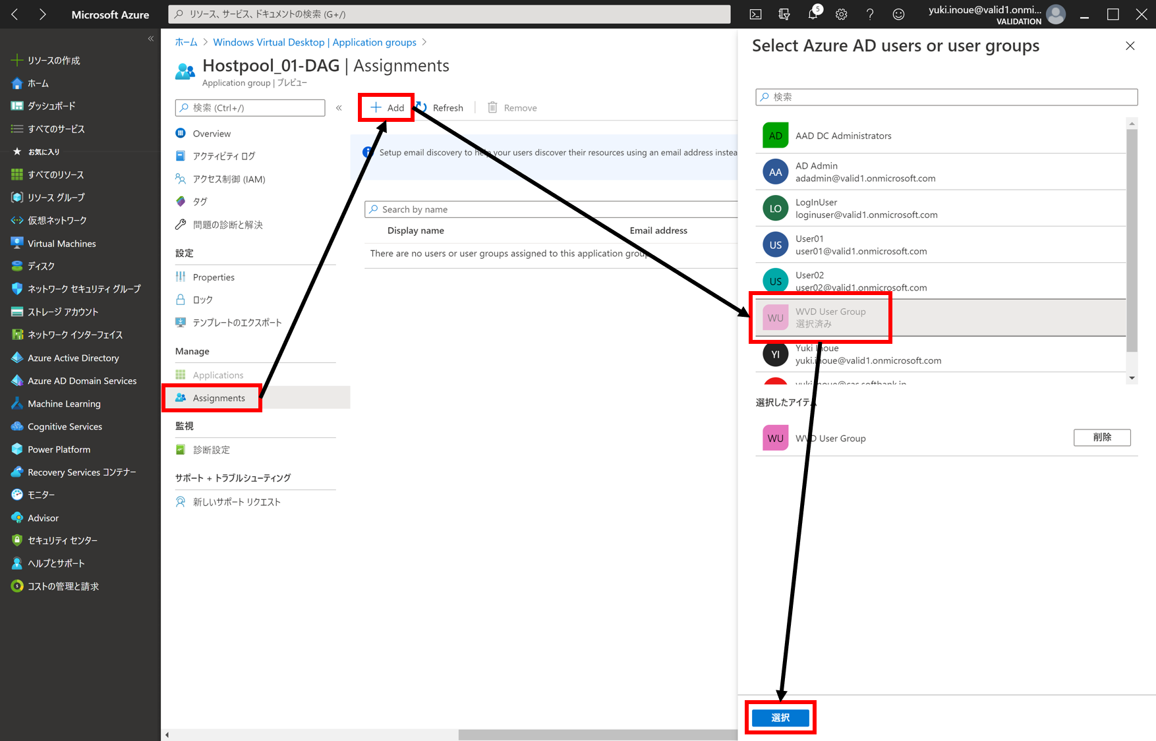The image size is (1156, 741).
Task: Click the Power Platform sidebar icon
Action: point(17,449)
